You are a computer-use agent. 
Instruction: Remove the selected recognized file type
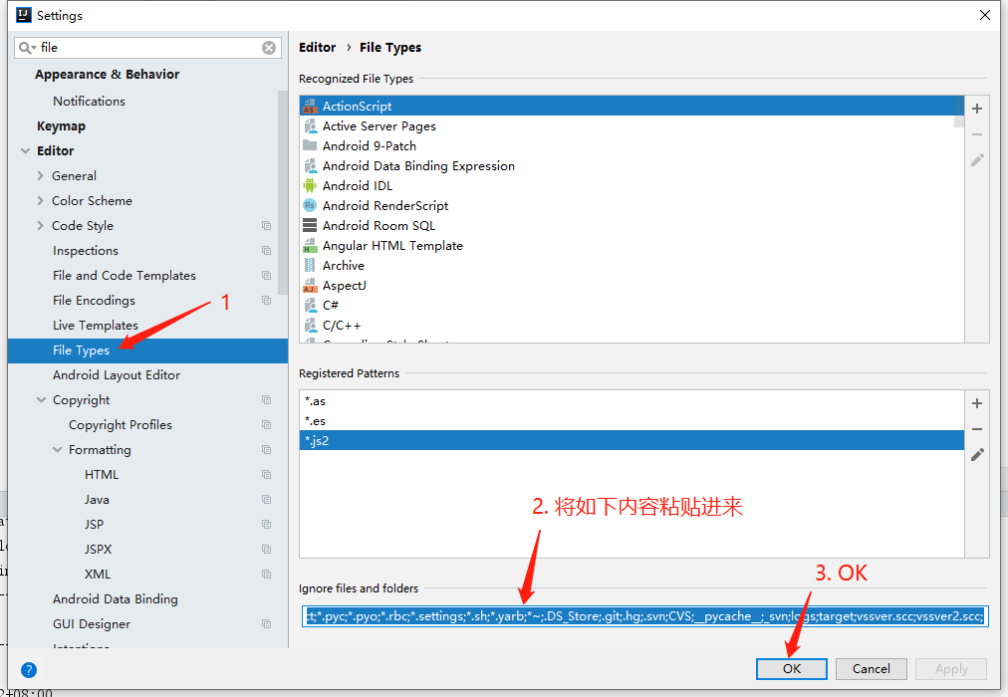pos(977,134)
